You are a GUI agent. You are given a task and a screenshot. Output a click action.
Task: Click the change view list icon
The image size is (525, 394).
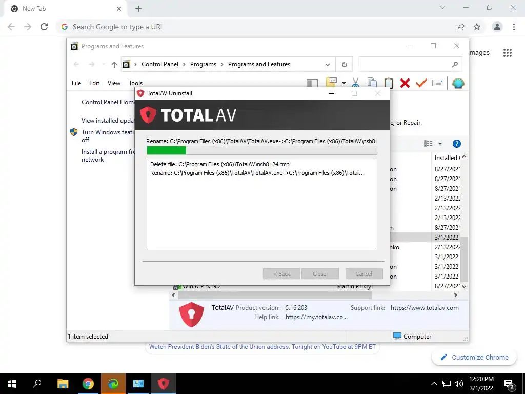coord(428,144)
